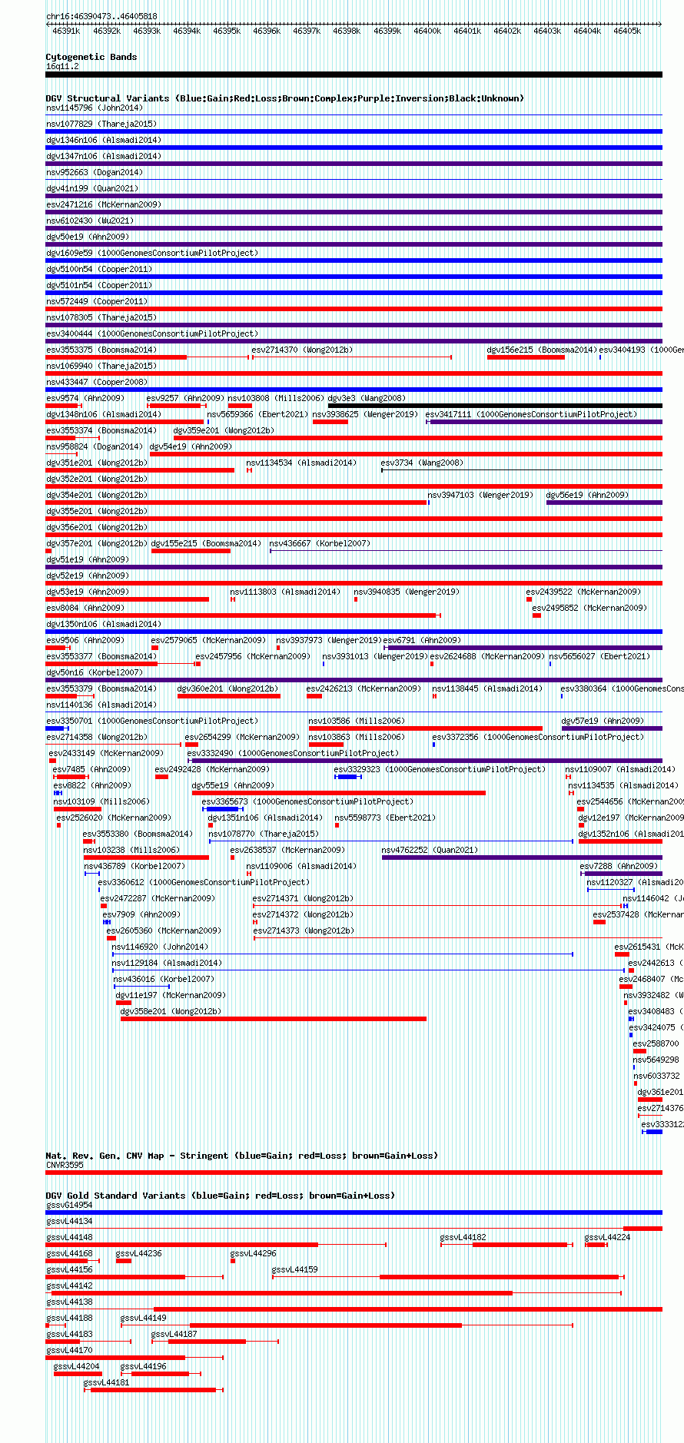Select gold standard variant gssvL44159

tap(295, 1269)
